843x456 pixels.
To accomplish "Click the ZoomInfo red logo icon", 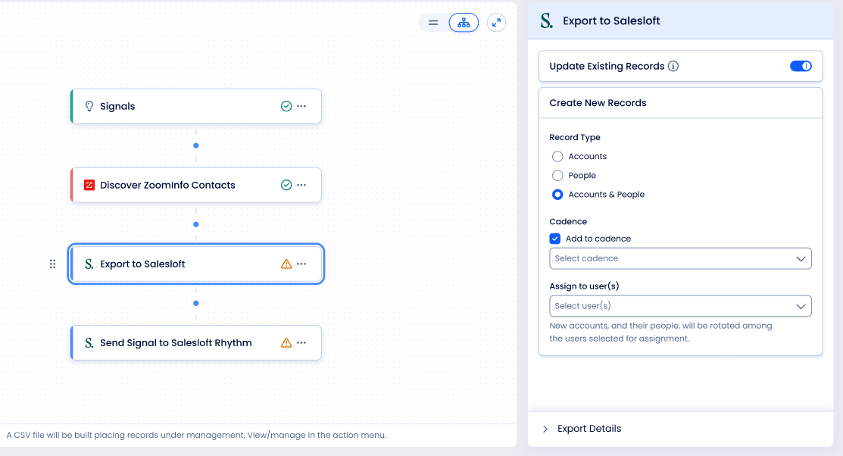I will [x=89, y=185].
